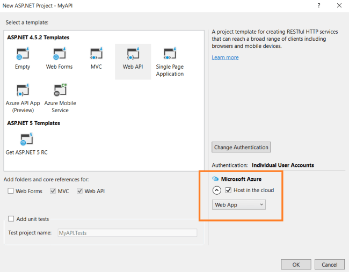The height and width of the screenshot is (272, 349).
Task: Open the Web App hosting dropdown
Action: pos(239,205)
